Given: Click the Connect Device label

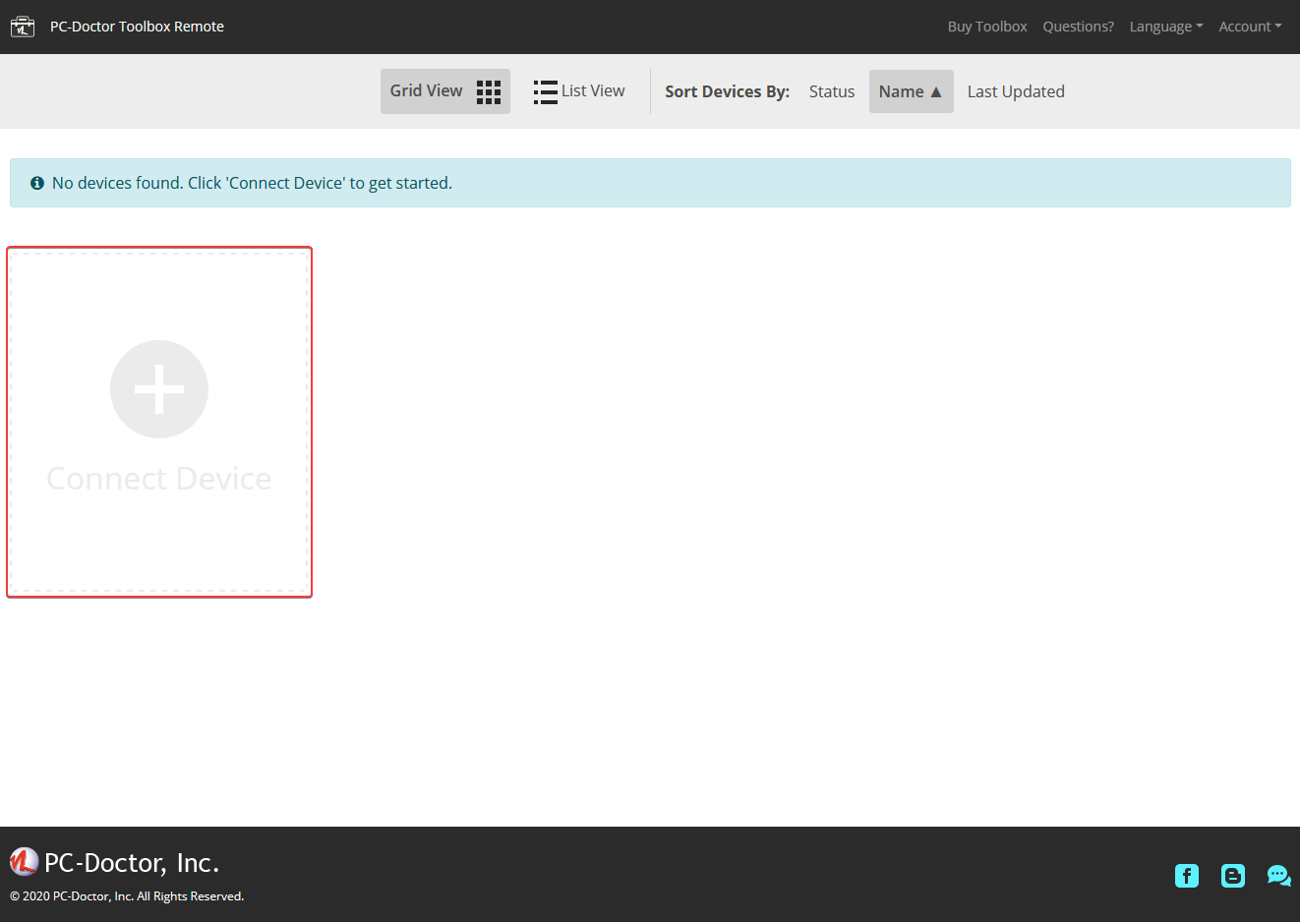Looking at the screenshot, I should (x=159, y=479).
